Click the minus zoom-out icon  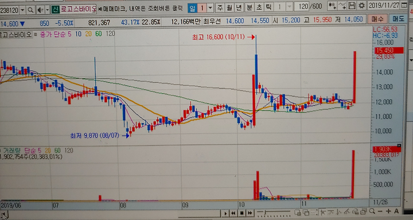[x=380, y=211]
